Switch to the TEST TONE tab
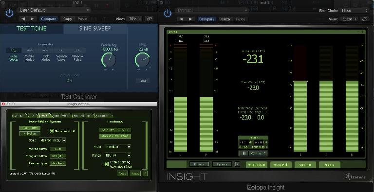The width and height of the screenshot is (374, 192). coord(32,29)
